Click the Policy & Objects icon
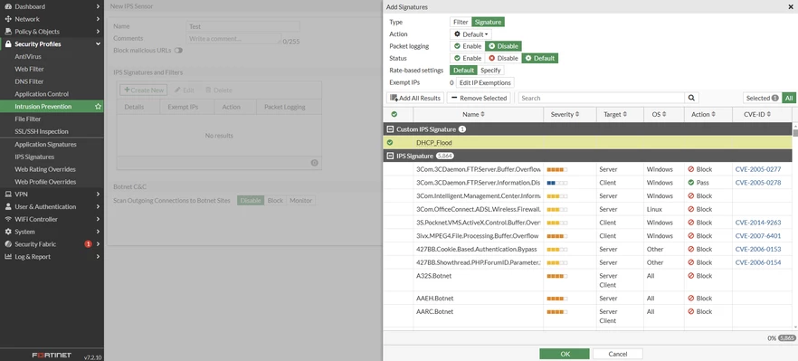Screen dimensions: 798x361 click(x=8, y=32)
